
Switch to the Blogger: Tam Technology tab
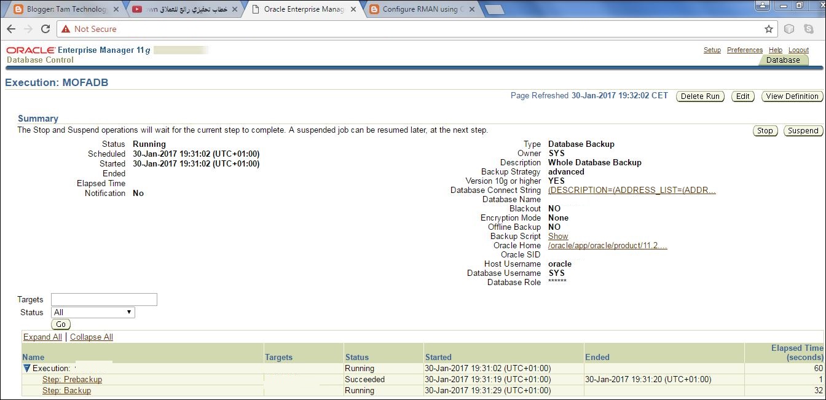[66, 9]
